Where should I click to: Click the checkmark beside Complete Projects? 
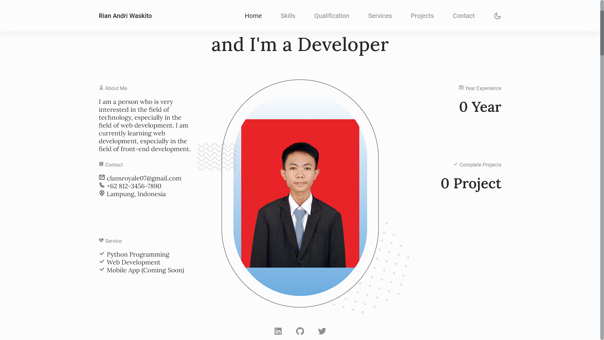tap(455, 164)
